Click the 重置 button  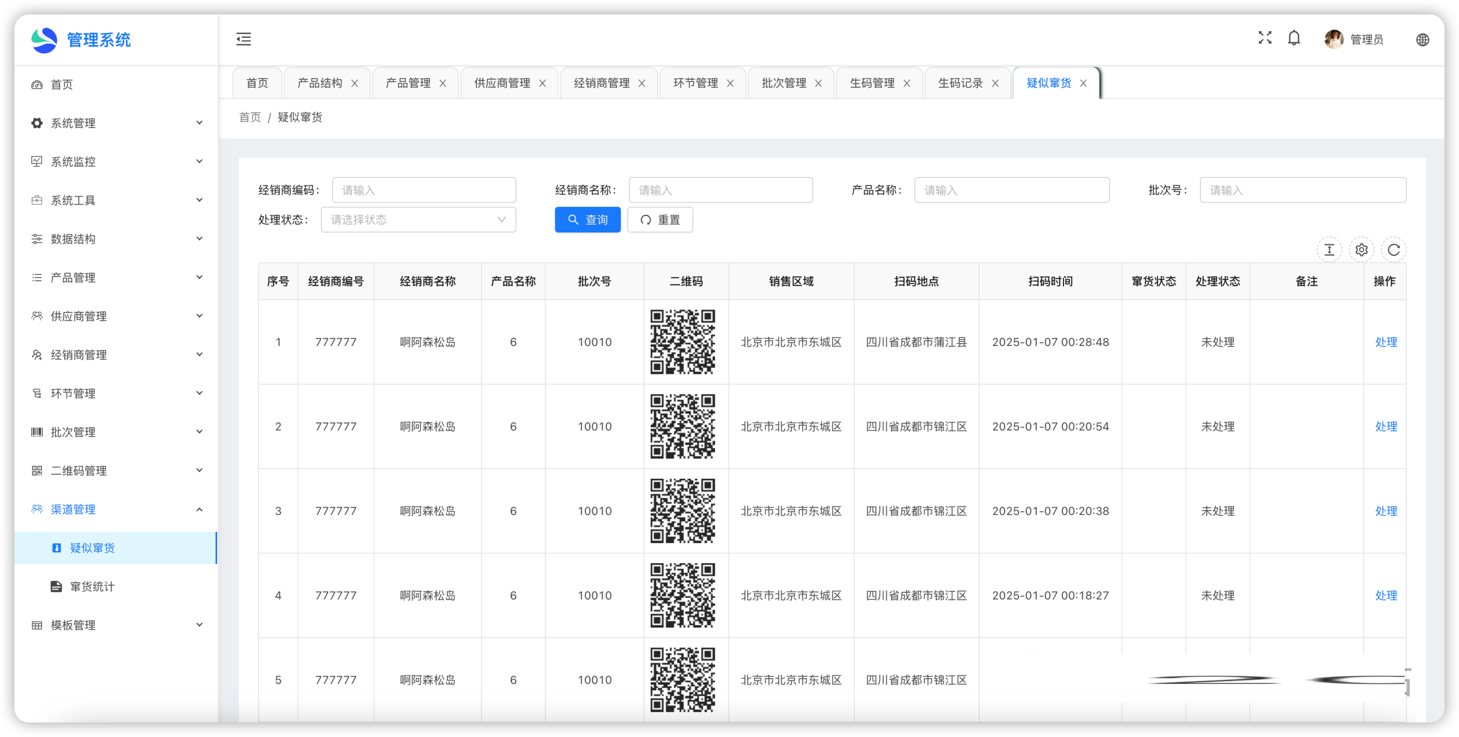point(660,220)
